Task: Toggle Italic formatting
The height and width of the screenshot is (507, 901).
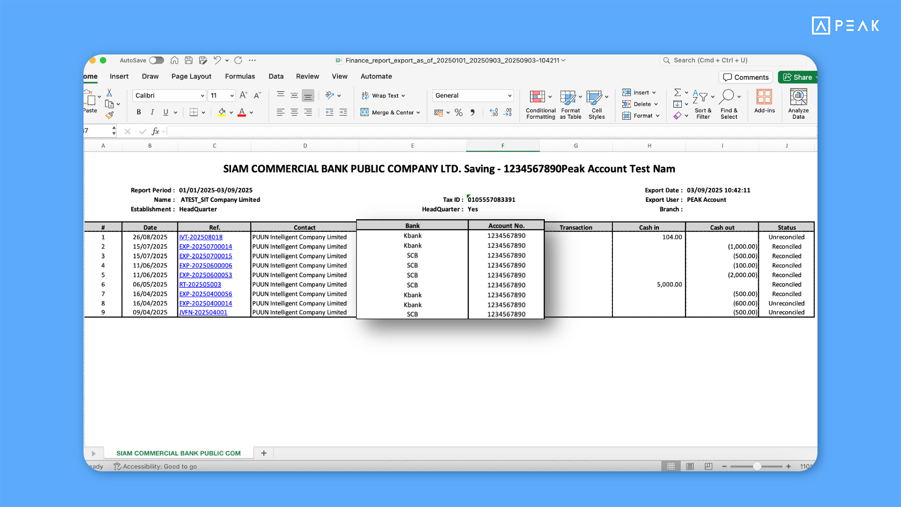Action: (x=152, y=112)
